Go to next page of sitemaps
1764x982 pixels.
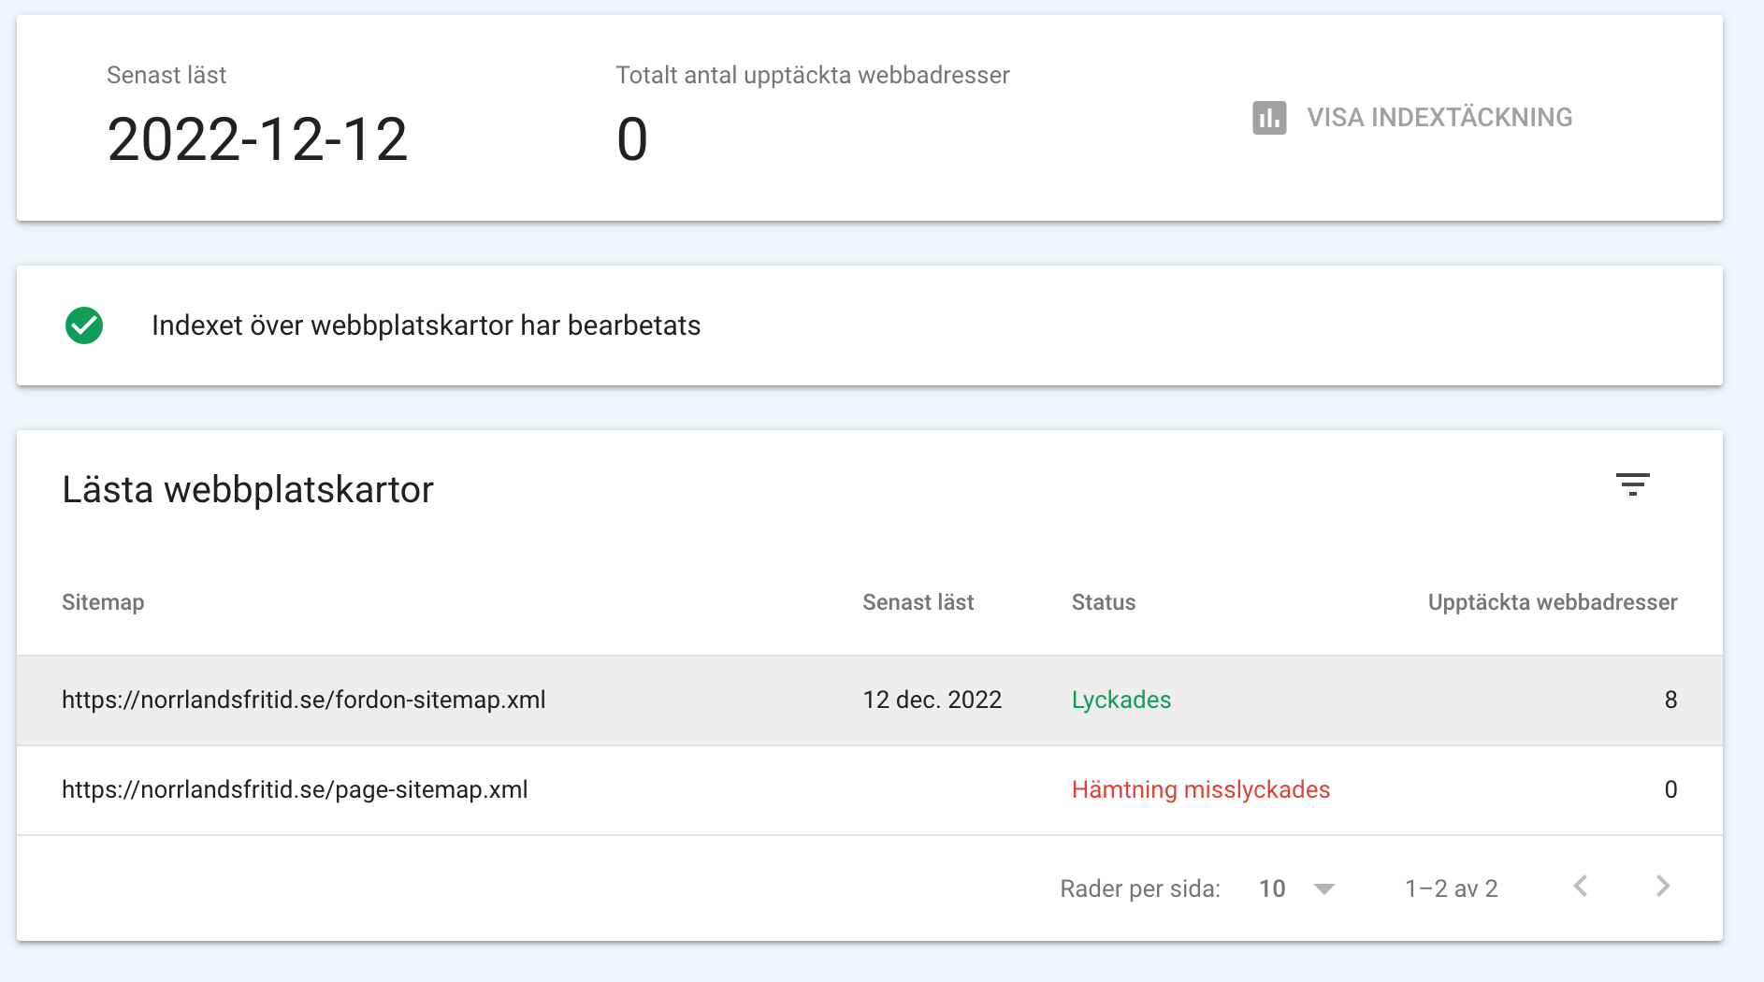coord(1662,887)
